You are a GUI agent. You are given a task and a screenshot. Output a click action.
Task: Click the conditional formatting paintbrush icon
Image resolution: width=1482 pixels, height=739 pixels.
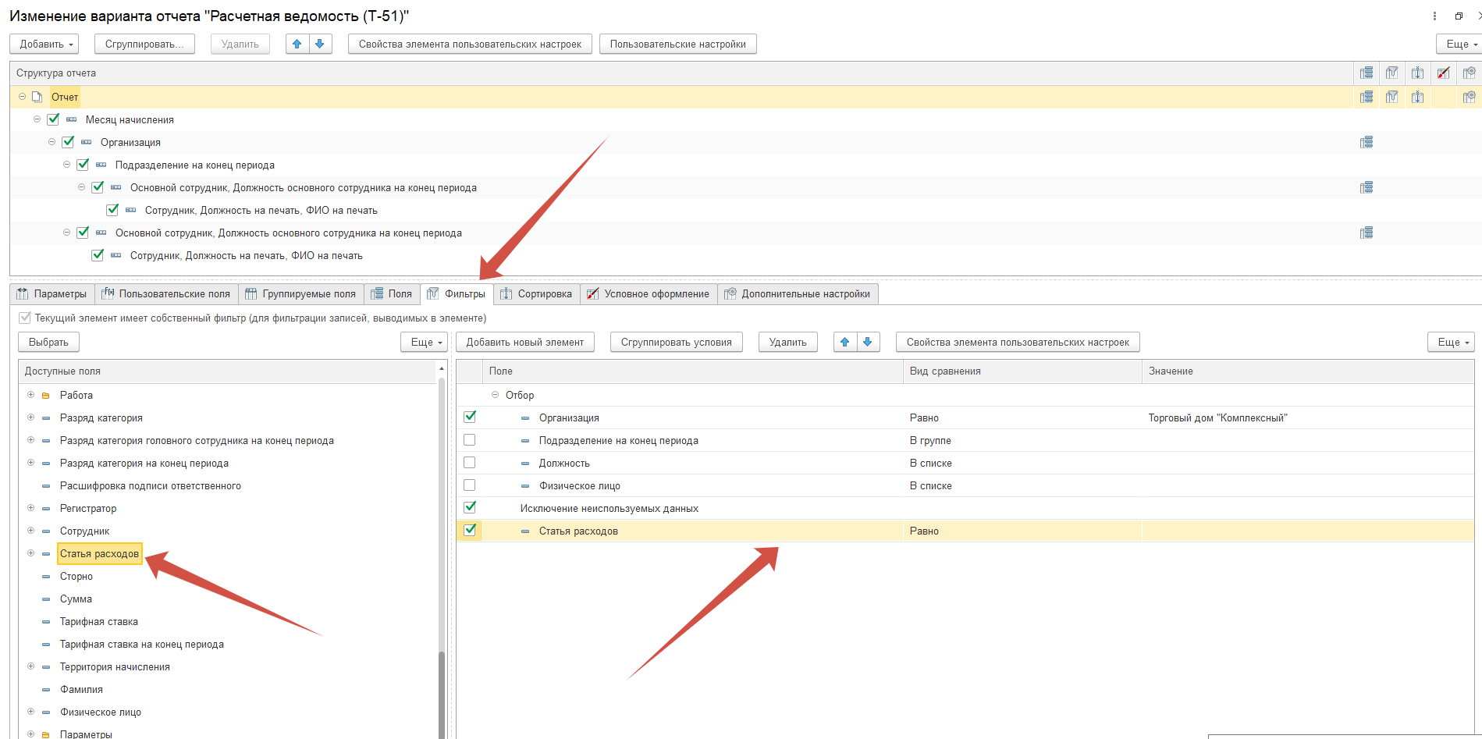tap(1443, 73)
